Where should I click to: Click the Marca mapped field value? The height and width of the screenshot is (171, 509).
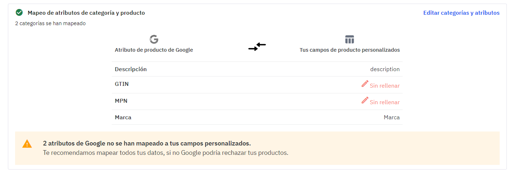[x=391, y=117]
